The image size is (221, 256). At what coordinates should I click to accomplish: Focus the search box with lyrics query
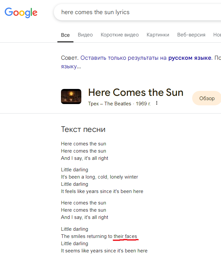pyautogui.click(x=131, y=12)
